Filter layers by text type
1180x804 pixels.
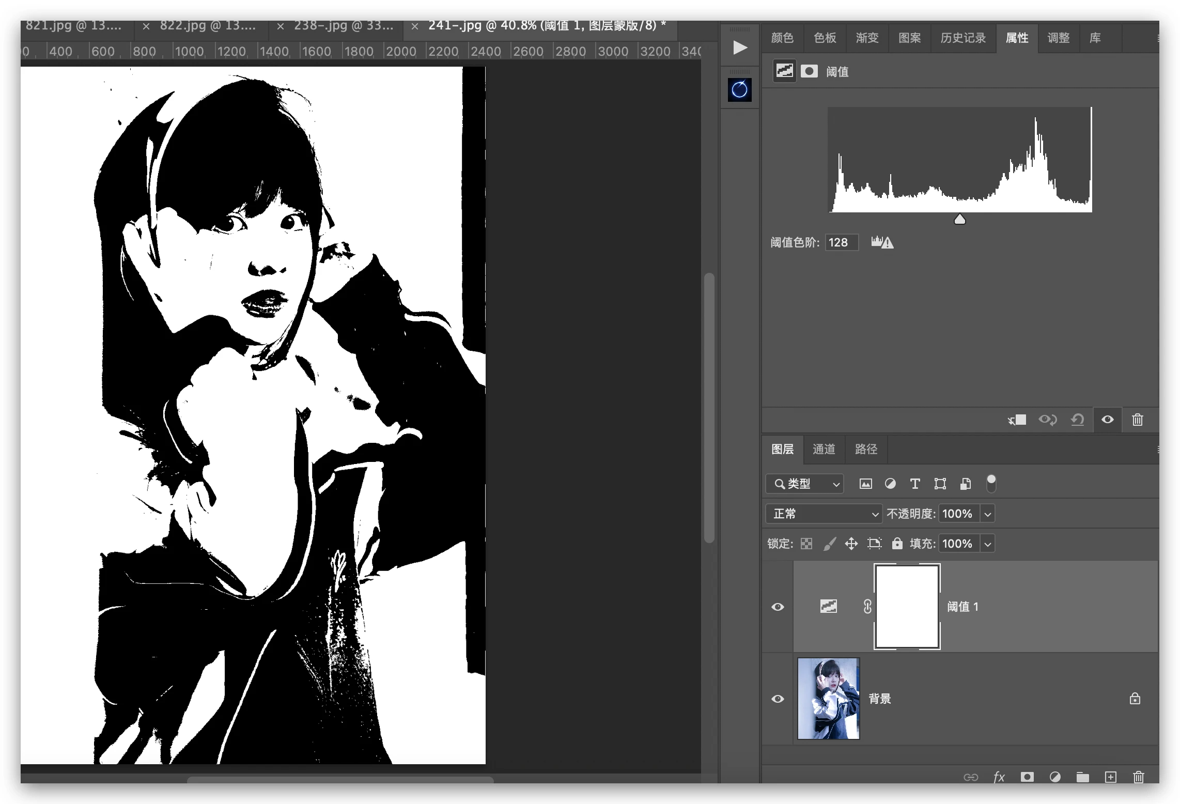[x=914, y=484]
